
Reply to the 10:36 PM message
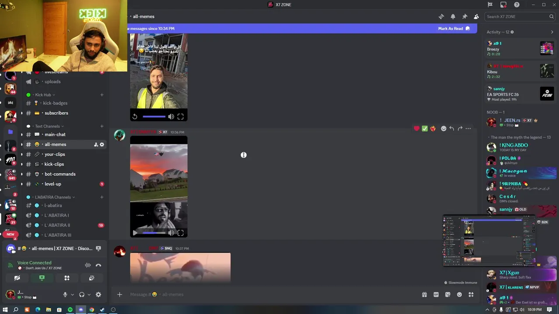452,129
